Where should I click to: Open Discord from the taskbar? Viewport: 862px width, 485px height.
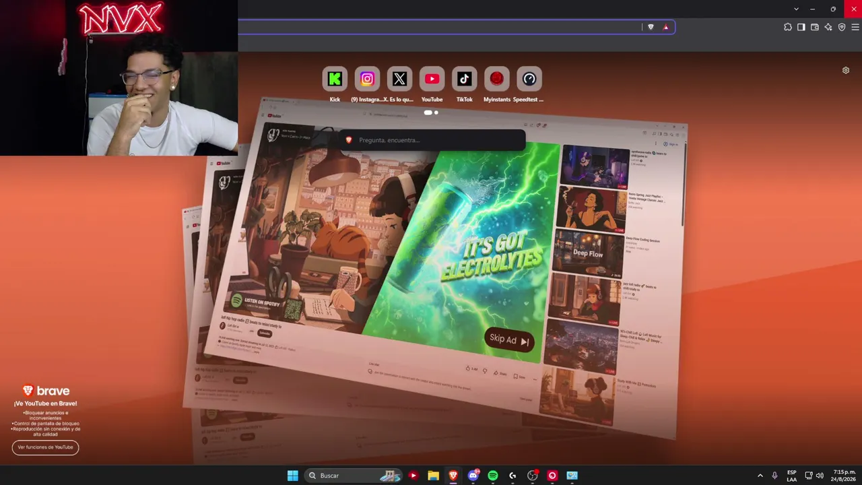pyautogui.click(x=473, y=476)
